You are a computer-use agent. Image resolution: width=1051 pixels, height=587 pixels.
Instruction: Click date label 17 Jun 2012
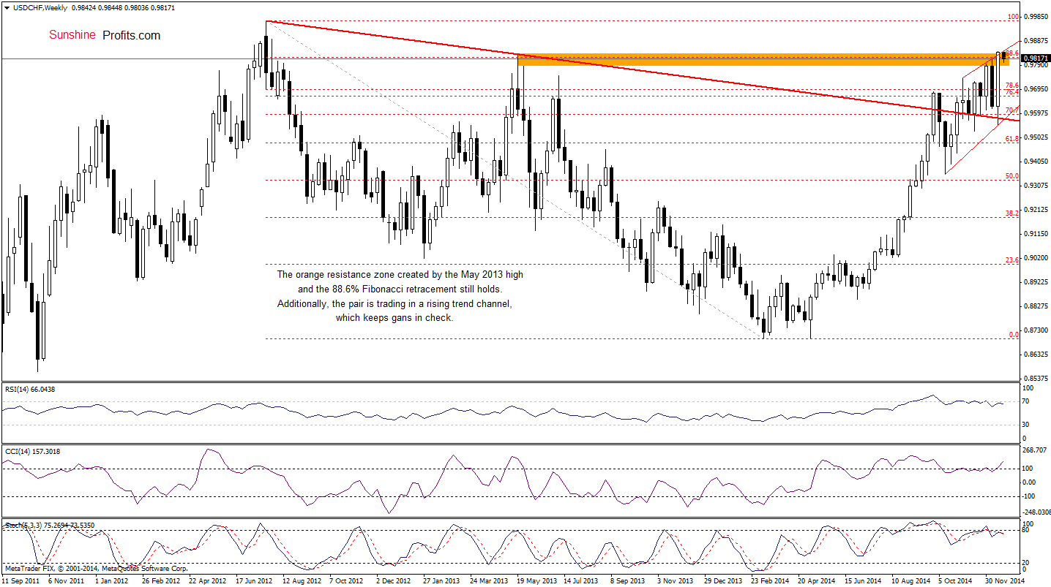coord(254,581)
